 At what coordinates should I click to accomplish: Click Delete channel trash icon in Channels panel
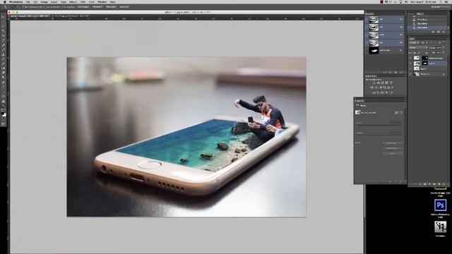point(400,72)
